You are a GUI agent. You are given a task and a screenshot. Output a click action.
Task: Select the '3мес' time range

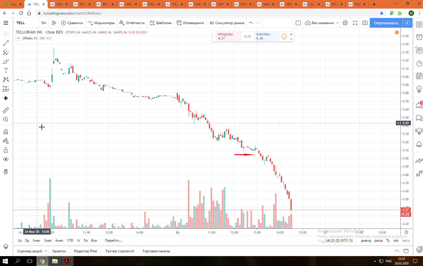[48, 240]
